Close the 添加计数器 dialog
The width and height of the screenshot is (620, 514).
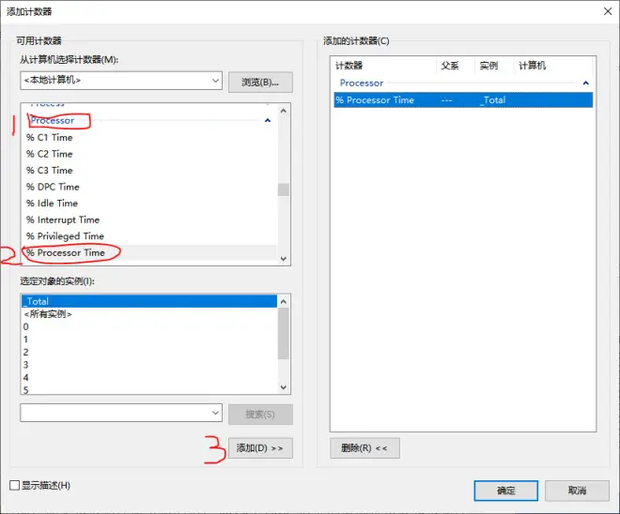point(608,11)
